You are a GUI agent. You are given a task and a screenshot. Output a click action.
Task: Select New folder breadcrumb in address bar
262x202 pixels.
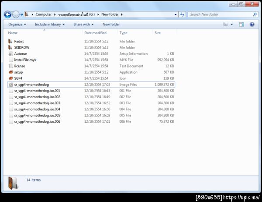[x=110, y=14]
